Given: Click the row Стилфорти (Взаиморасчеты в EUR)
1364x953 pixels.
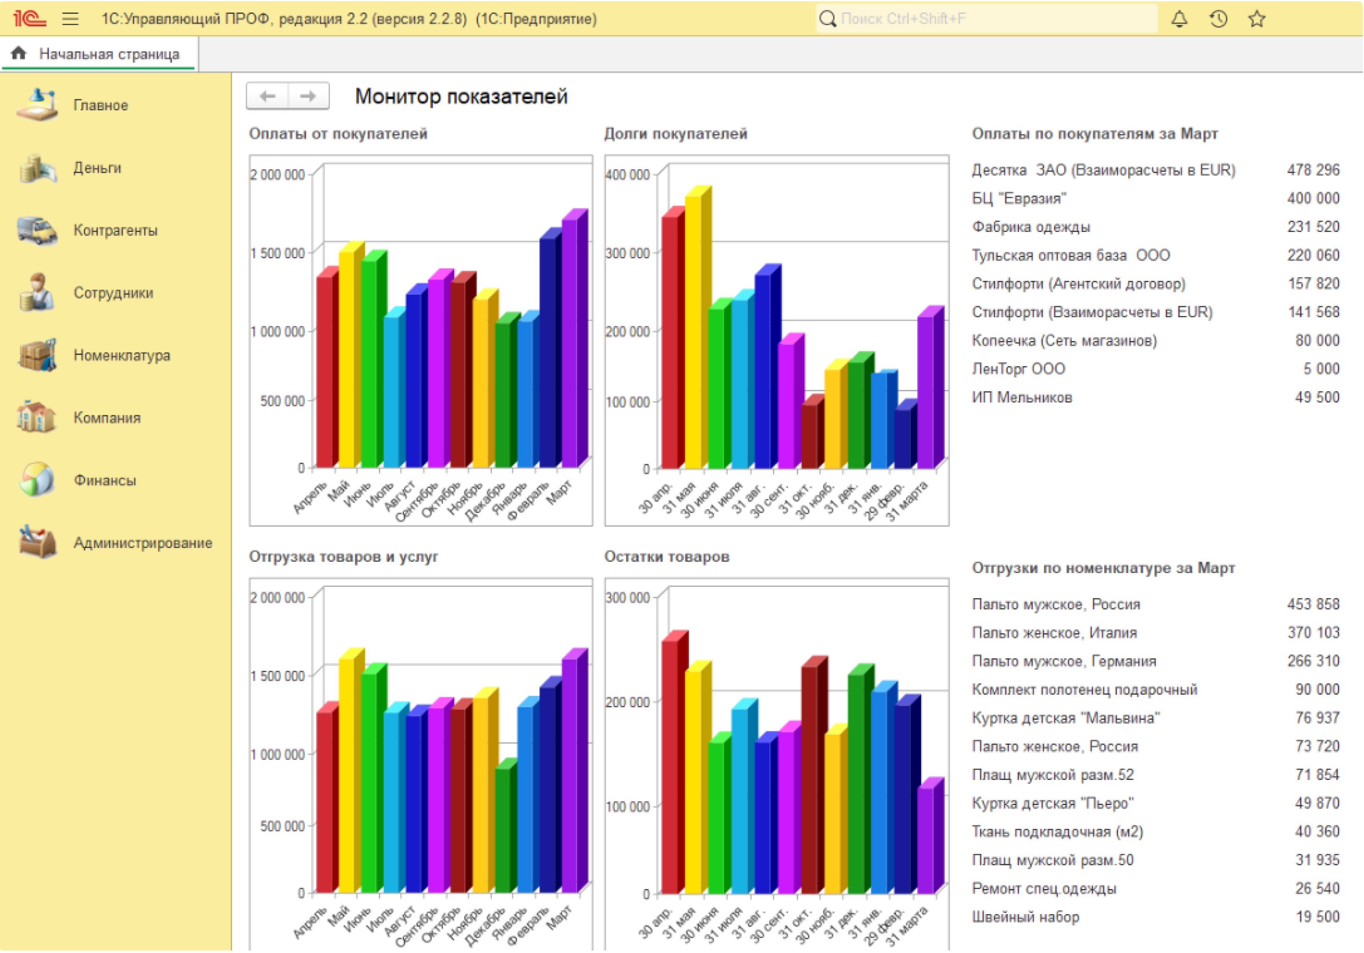Looking at the screenshot, I should [x=1155, y=312].
